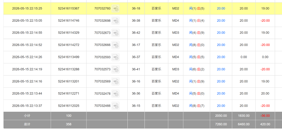The width and height of the screenshot is (282, 132).
Task: Click timestamp 2026-05-15 22:14:55
Action: pyautogui.click(x=27, y=33)
